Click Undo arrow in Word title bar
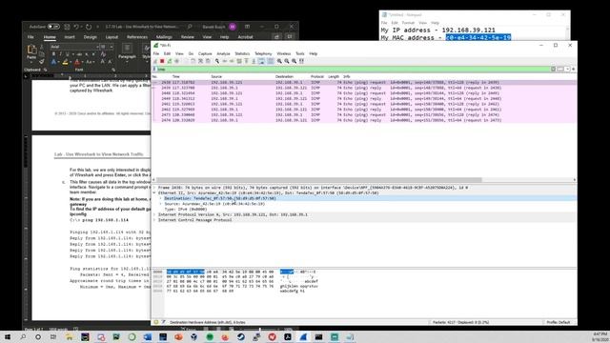 76,27
